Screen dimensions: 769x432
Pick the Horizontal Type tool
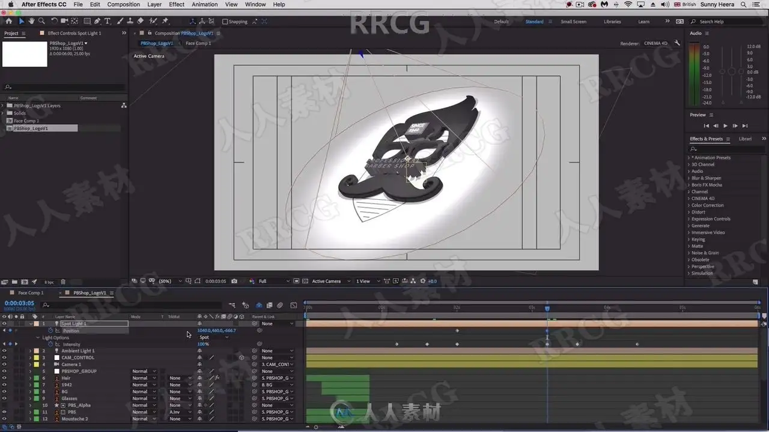pos(108,22)
